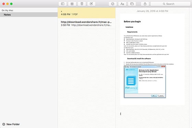Click the note date January 26 header
Image resolution: width=192 pixels, height=128 pixels.
click(x=152, y=11)
